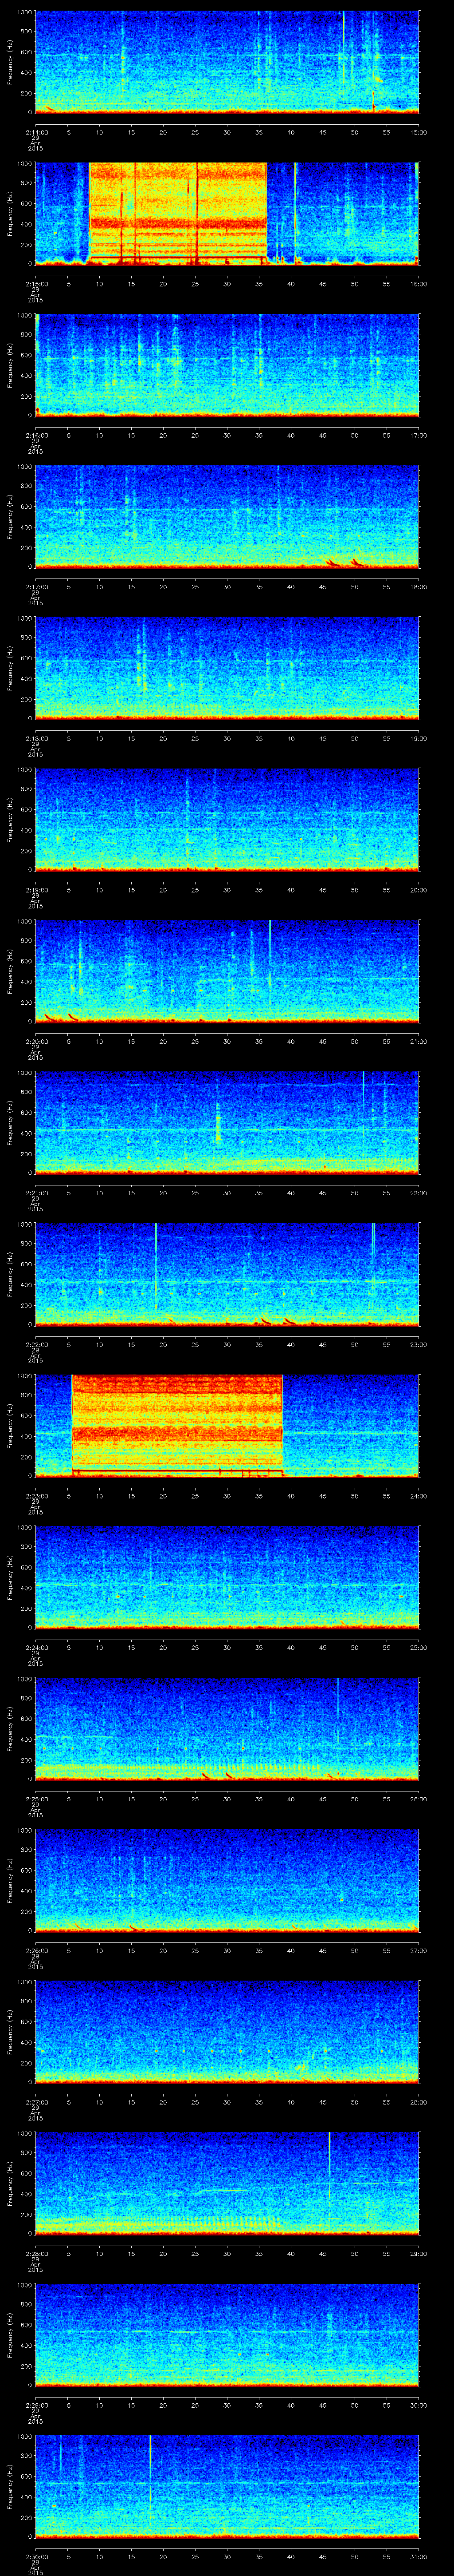
Task: Click the spectrogram panel starting at 2:18:00
Action: tap(227, 668)
